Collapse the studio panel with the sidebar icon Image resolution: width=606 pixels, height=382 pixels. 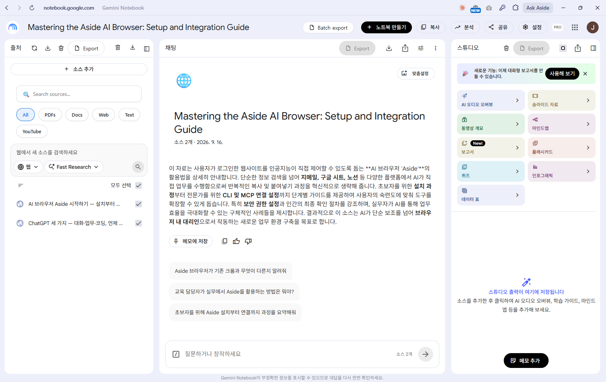point(593,48)
